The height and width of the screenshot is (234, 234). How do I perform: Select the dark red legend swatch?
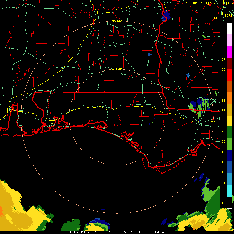[x=230, y=63]
